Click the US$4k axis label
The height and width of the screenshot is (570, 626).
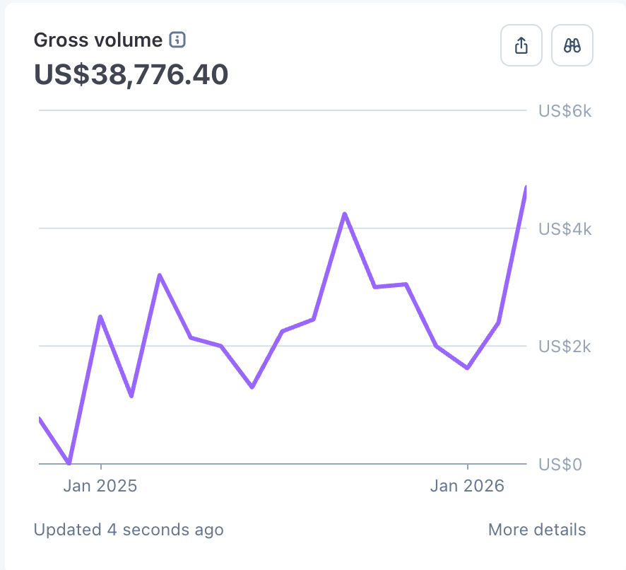tap(565, 229)
